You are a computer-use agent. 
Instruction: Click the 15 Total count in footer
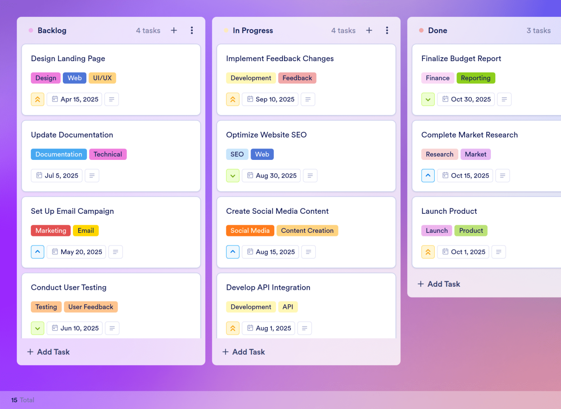pos(23,400)
